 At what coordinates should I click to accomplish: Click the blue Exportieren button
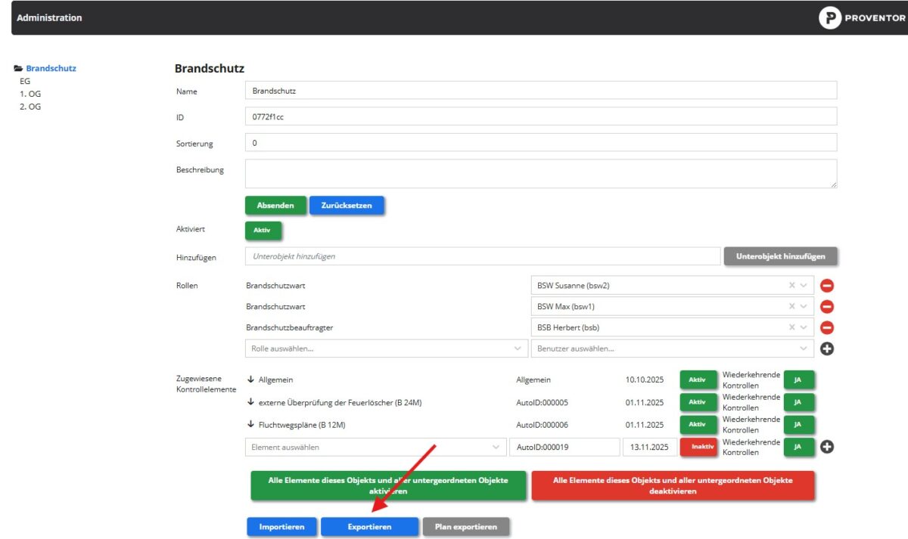369,527
